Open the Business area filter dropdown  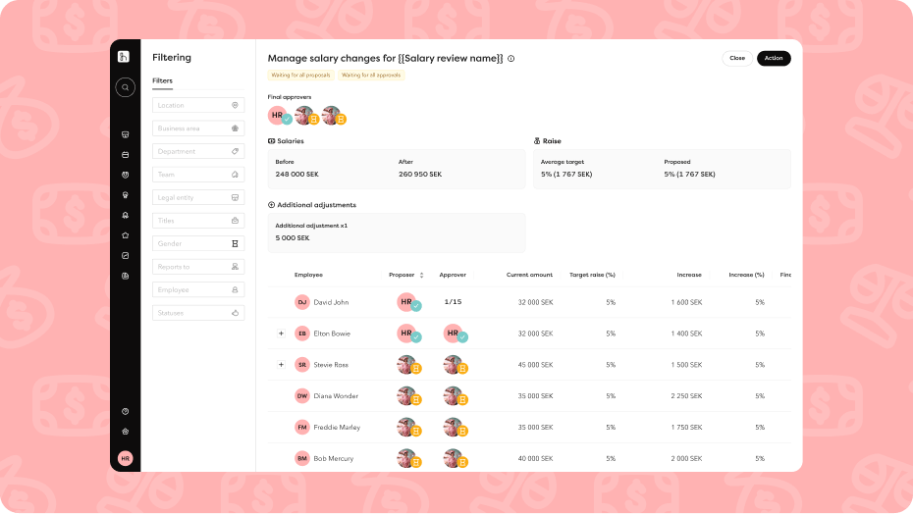point(198,128)
